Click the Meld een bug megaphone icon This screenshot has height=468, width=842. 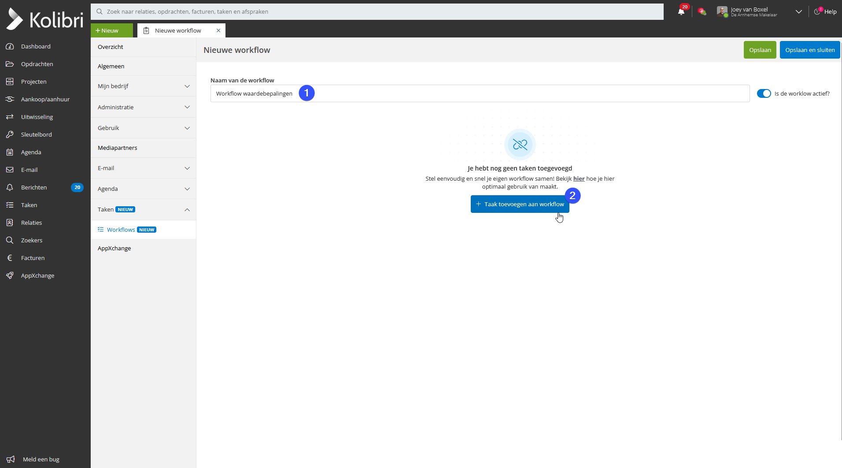tap(11, 459)
